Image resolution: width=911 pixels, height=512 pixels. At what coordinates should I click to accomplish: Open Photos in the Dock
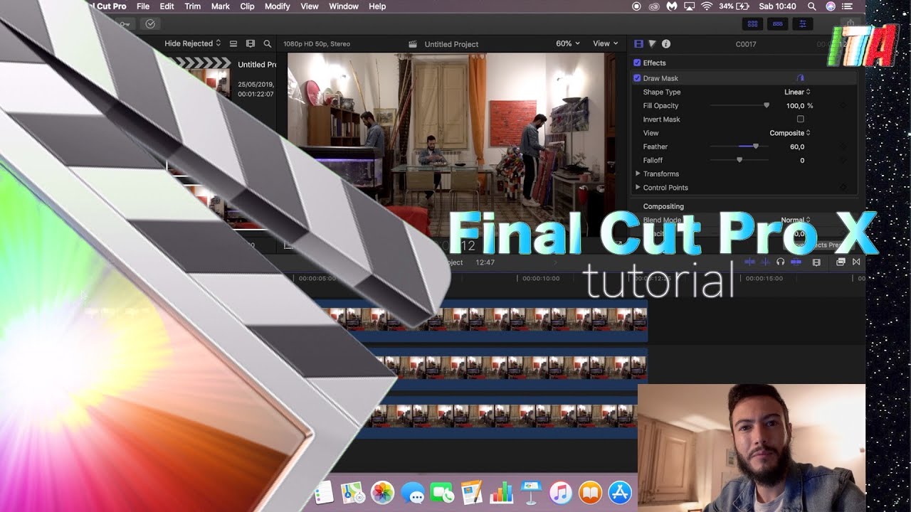click(x=382, y=492)
